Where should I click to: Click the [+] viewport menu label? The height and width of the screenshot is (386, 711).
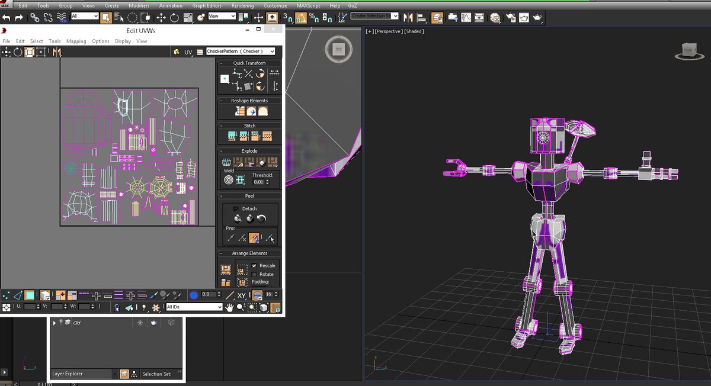[370, 31]
